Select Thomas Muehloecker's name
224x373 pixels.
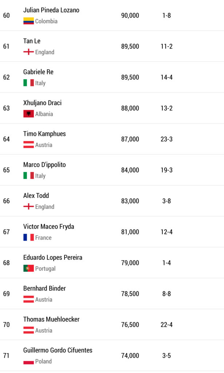[x=51, y=319]
